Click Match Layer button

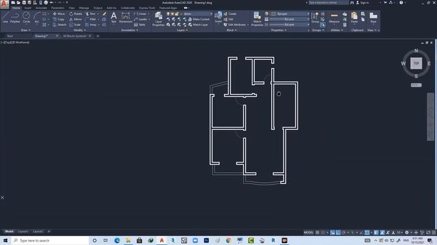pos(198,24)
